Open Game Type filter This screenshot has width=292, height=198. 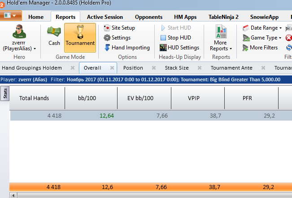[x=262, y=38]
